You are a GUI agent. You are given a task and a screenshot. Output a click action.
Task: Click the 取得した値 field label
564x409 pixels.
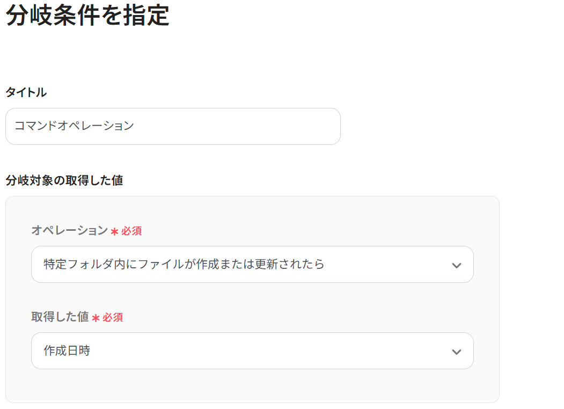60,317
